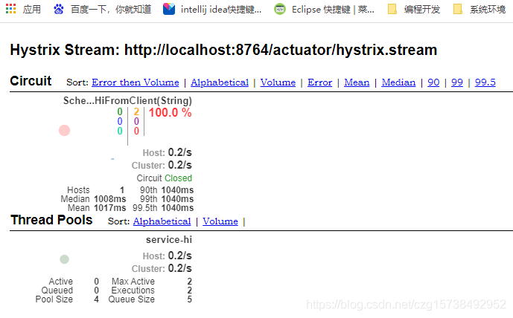The width and height of the screenshot is (513, 318).
Task: Sort circuits by Mean
Action: pyautogui.click(x=357, y=82)
